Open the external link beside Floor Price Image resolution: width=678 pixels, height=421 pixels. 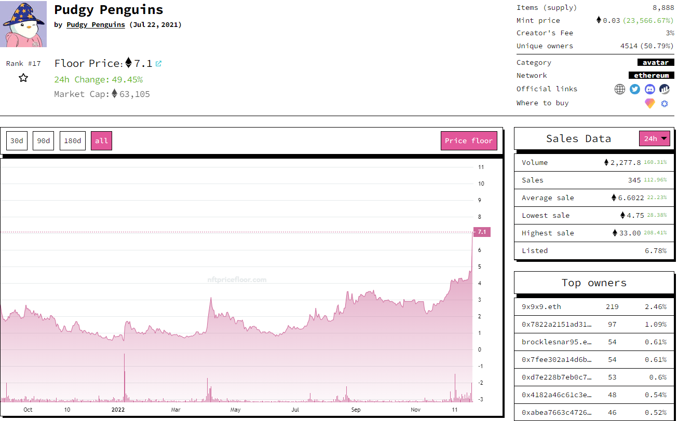[x=159, y=64]
